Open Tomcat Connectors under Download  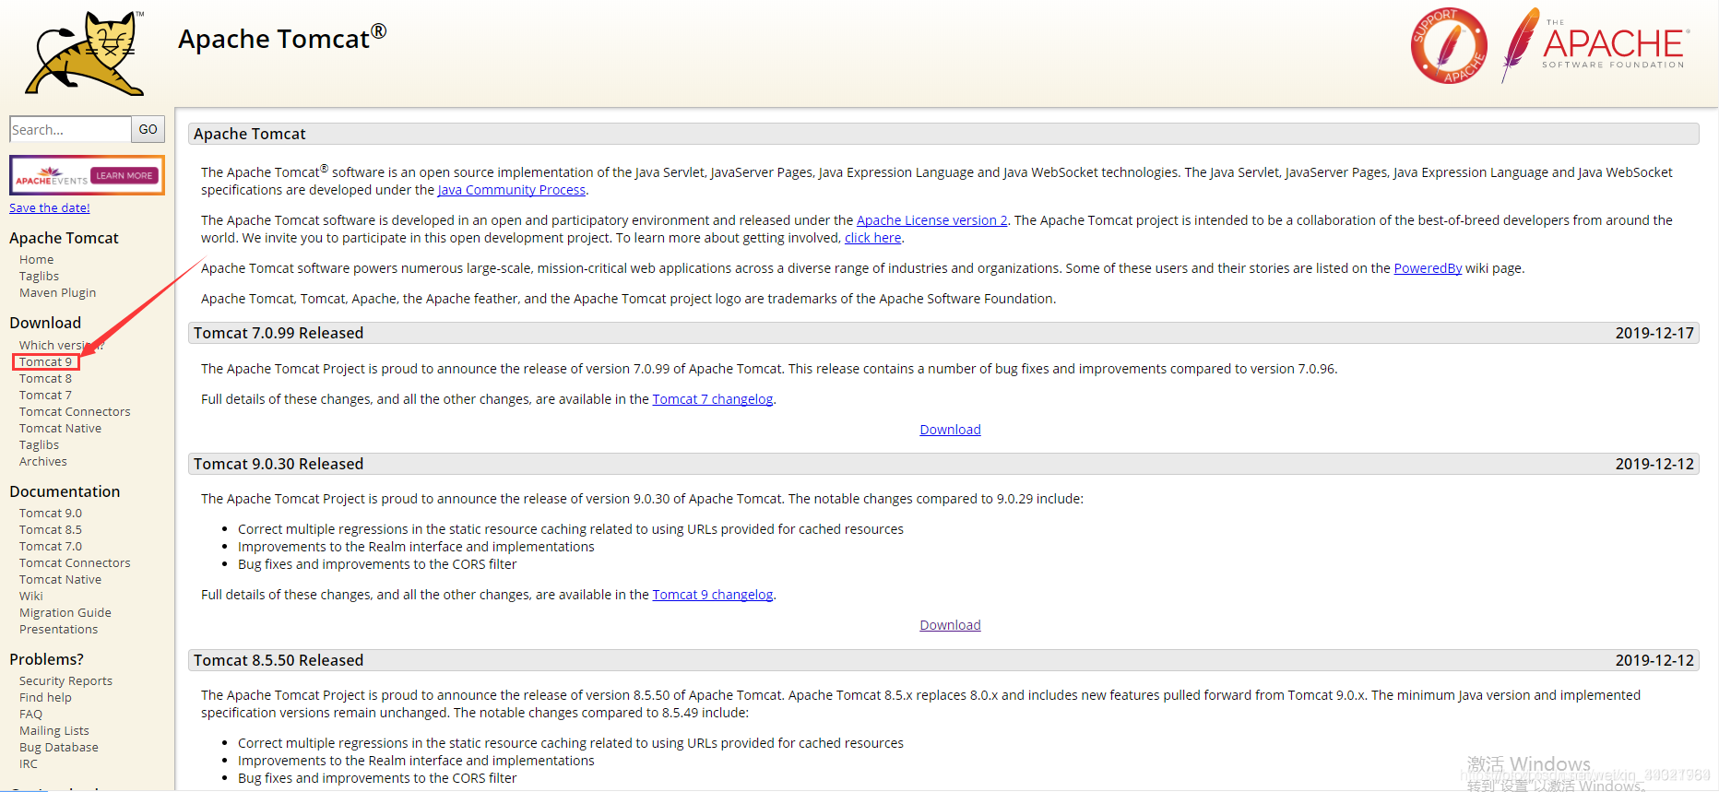pyautogui.click(x=75, y=411)
